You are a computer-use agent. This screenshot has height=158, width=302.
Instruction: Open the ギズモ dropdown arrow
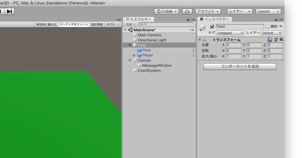click(x=118, y=25)
